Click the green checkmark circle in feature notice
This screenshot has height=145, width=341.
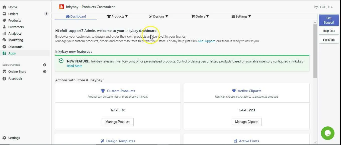pyautogui.click(x=61, y=61)
